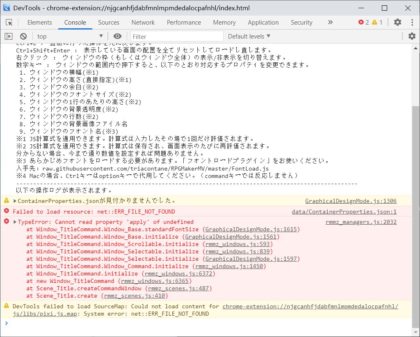The image size is (420, 337).
Task: Expand the TypeError stack trace
Action: 15,222
